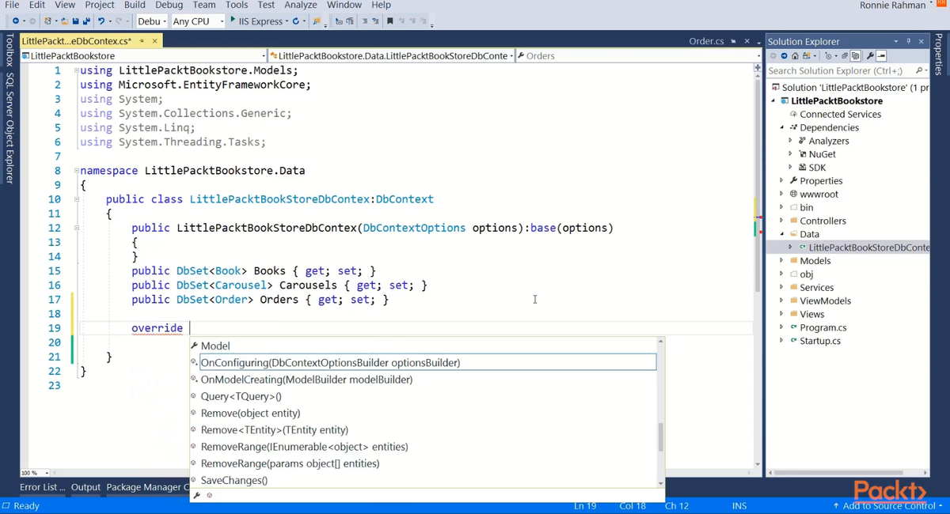The height and width of the screenshot is (514, 950).
Task: Click pin icon on Order.cs tab
Action: coord(734,41)
